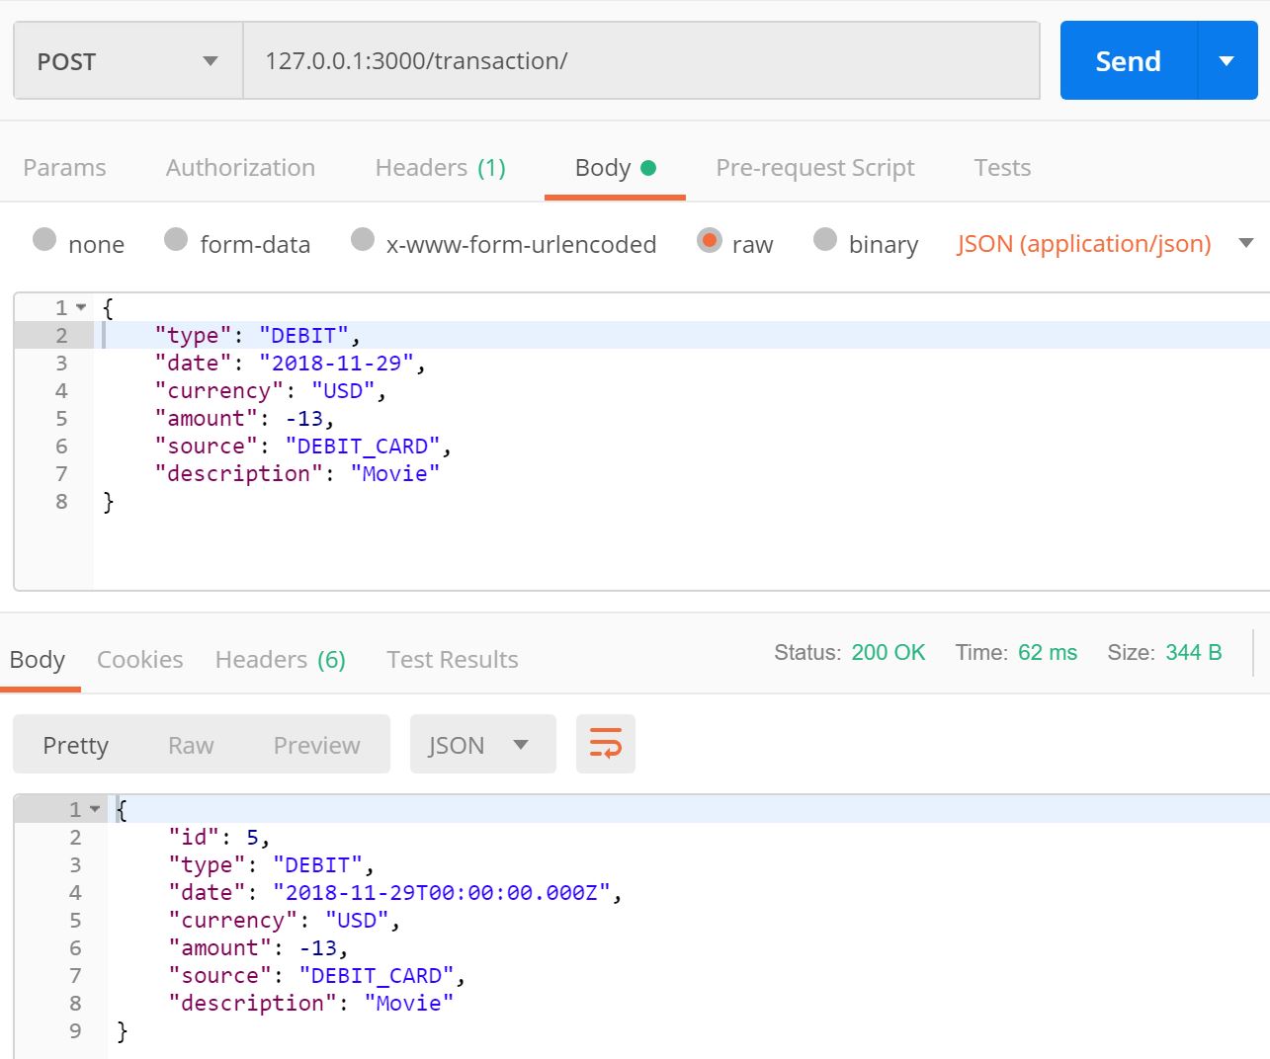Viewport: 1270px width, 1059px height.
Task: Show the Test Results tab
Action: pyautogui.click(x=453, y=659)
